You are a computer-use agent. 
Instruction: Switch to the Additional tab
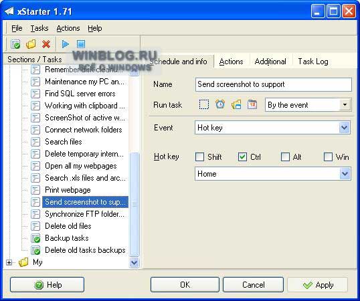pos(270,62)
